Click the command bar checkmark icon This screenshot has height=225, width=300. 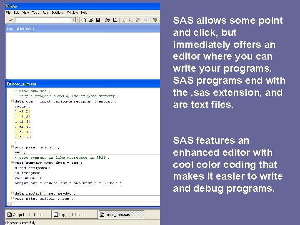[11, 20]
